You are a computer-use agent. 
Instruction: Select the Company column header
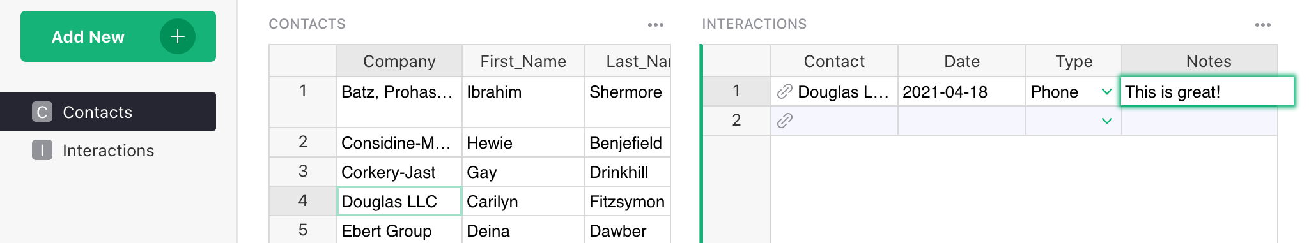tap(399, 61)
